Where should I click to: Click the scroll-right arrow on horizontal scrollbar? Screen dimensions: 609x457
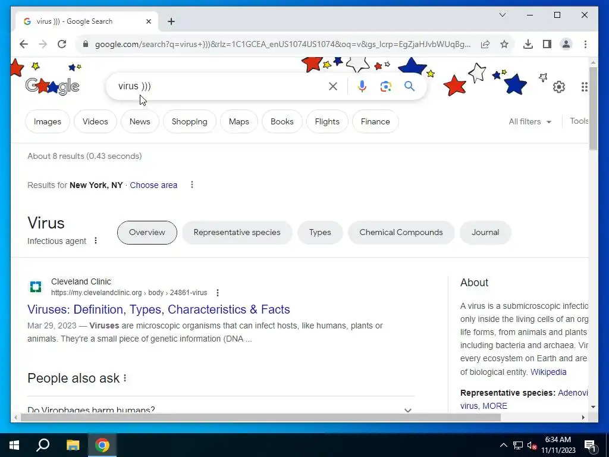pyautogui.click(x=583, y=418)
